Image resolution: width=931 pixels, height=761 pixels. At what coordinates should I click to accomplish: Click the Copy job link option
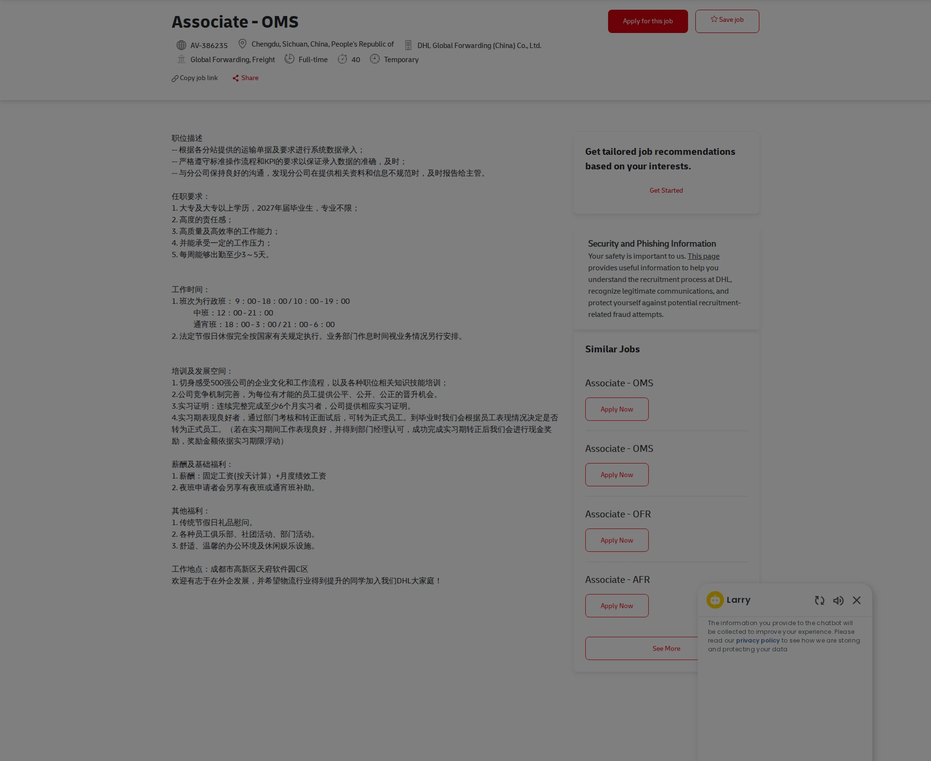pos(194,78)
